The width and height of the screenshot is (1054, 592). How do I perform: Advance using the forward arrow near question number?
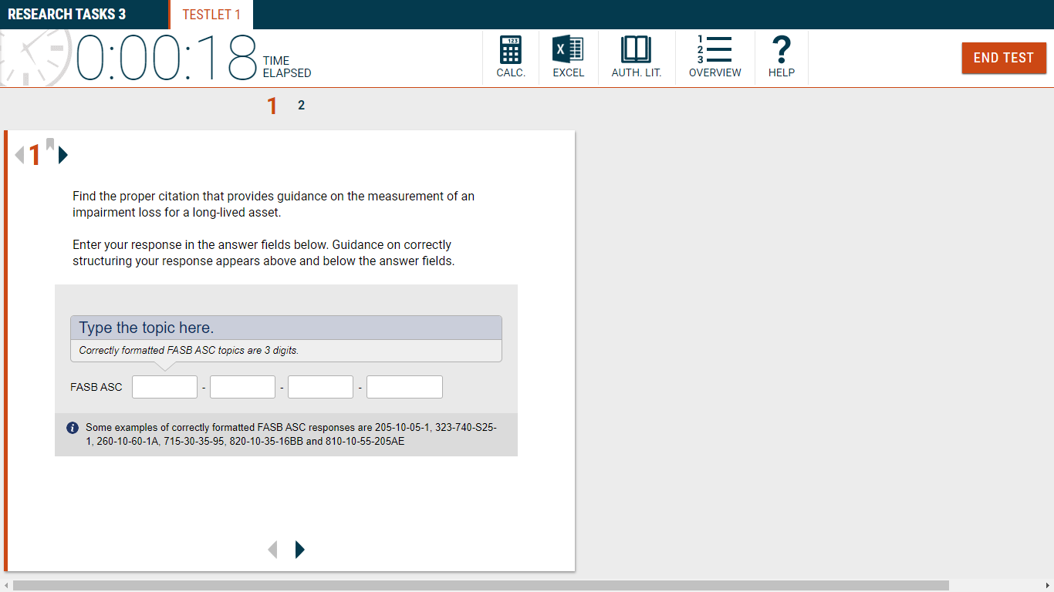click(x=62, y=155)
